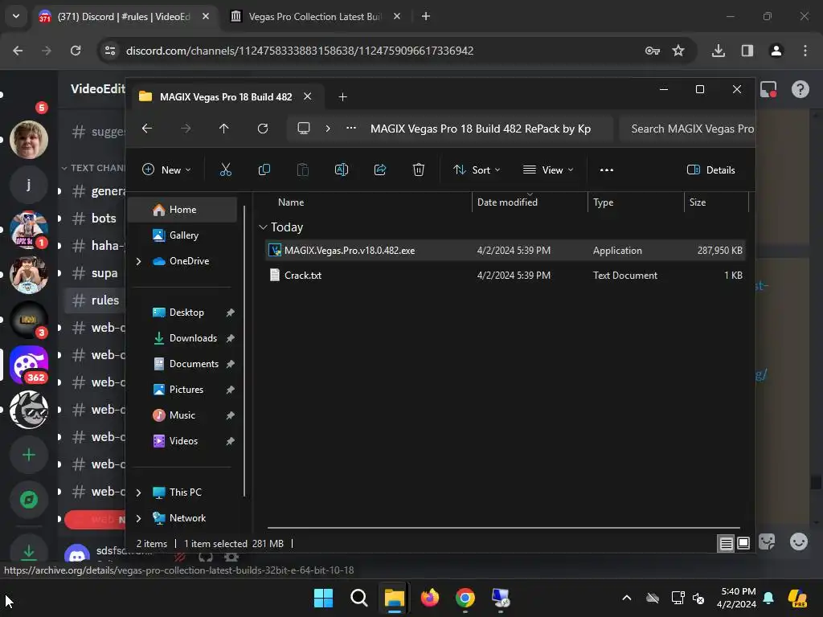The width and height of the screenshot is (823, 617).
Task: Click the Delete trash icon in Explorer
Action: 418,170
